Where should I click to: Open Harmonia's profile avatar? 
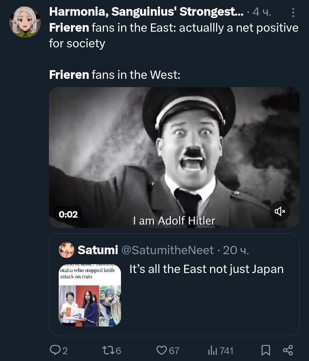[x=25, y=22]
